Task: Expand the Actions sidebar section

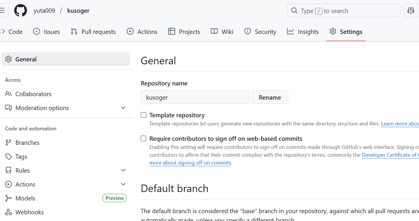Action: point(123,184)
